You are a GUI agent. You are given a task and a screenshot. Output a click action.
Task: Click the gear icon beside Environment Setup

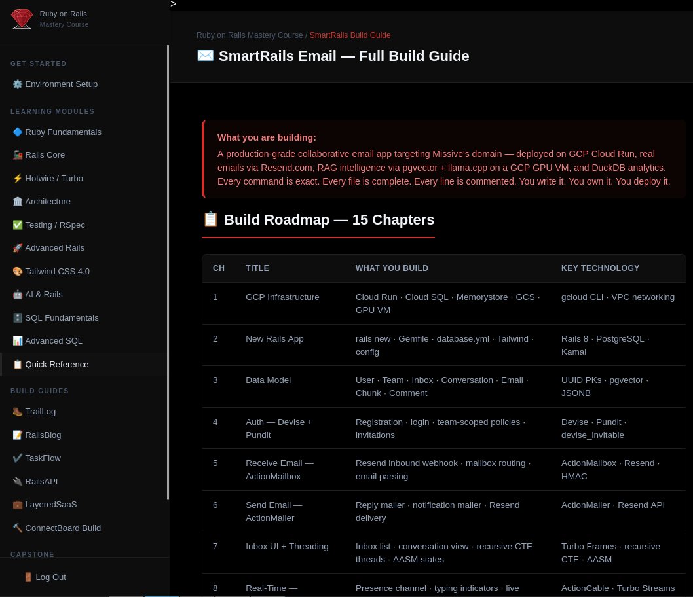pos(18,84)
